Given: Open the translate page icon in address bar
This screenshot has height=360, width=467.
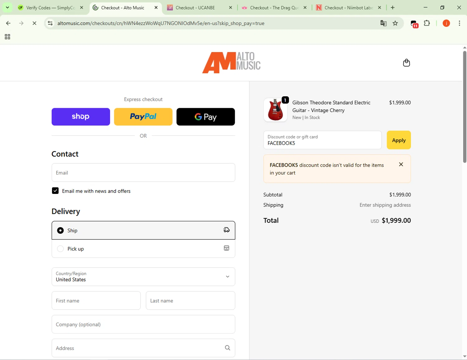Looking at the screenshot, I should (384, 23).
